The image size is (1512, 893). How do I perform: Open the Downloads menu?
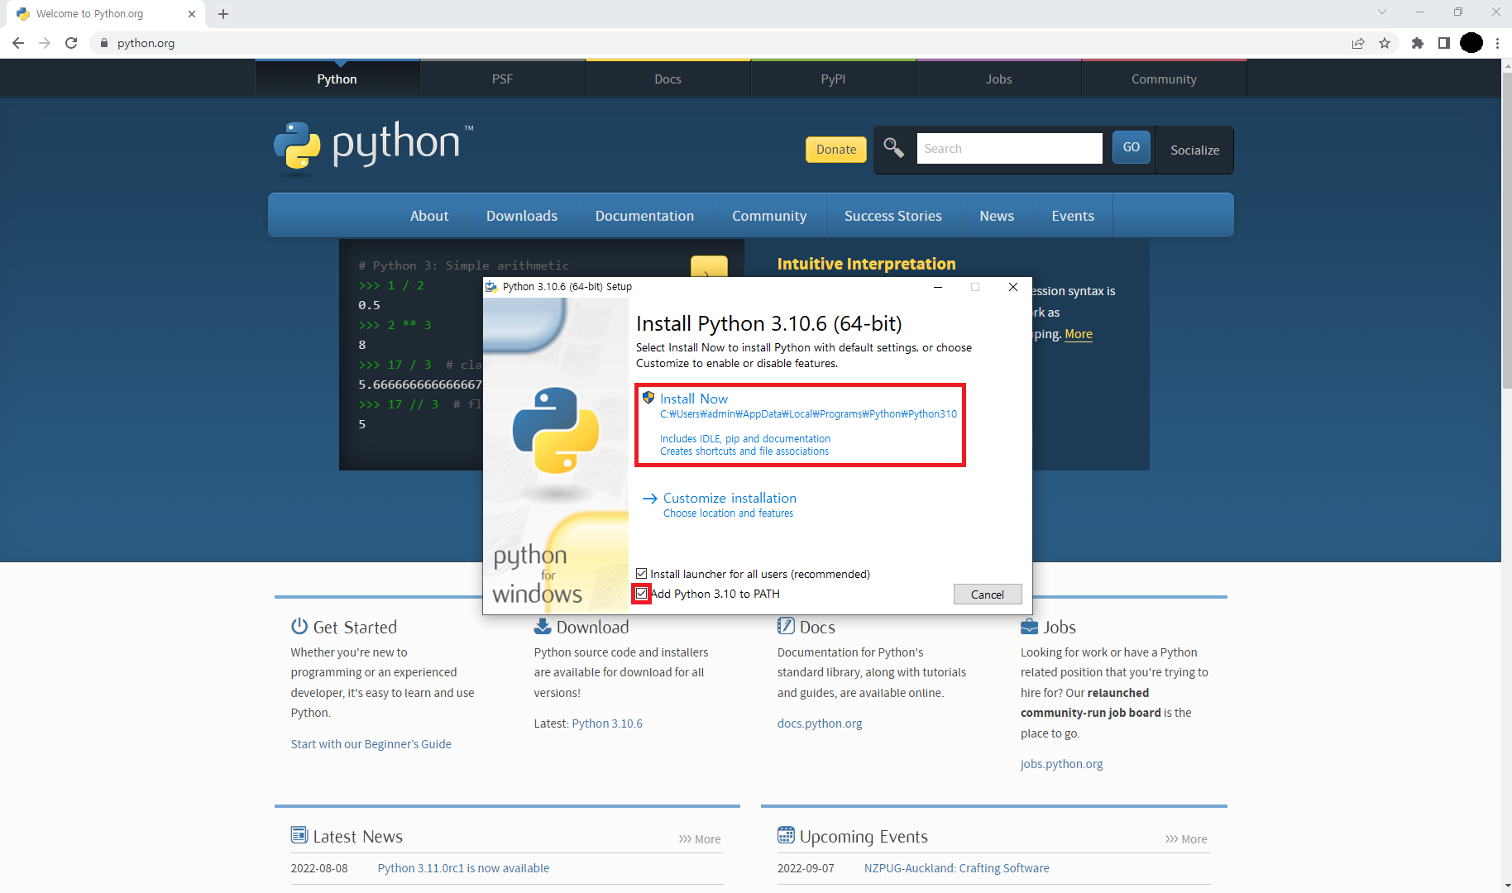click(x=522, y=216)
